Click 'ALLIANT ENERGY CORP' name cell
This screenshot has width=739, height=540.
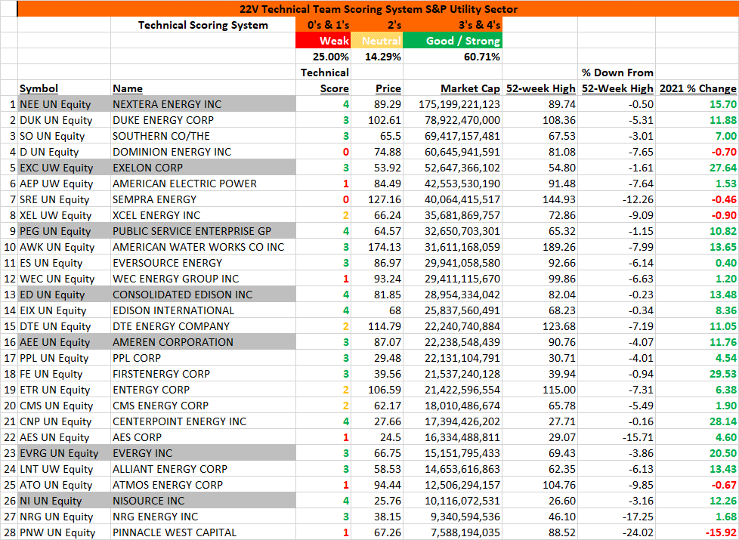point(203,469)
